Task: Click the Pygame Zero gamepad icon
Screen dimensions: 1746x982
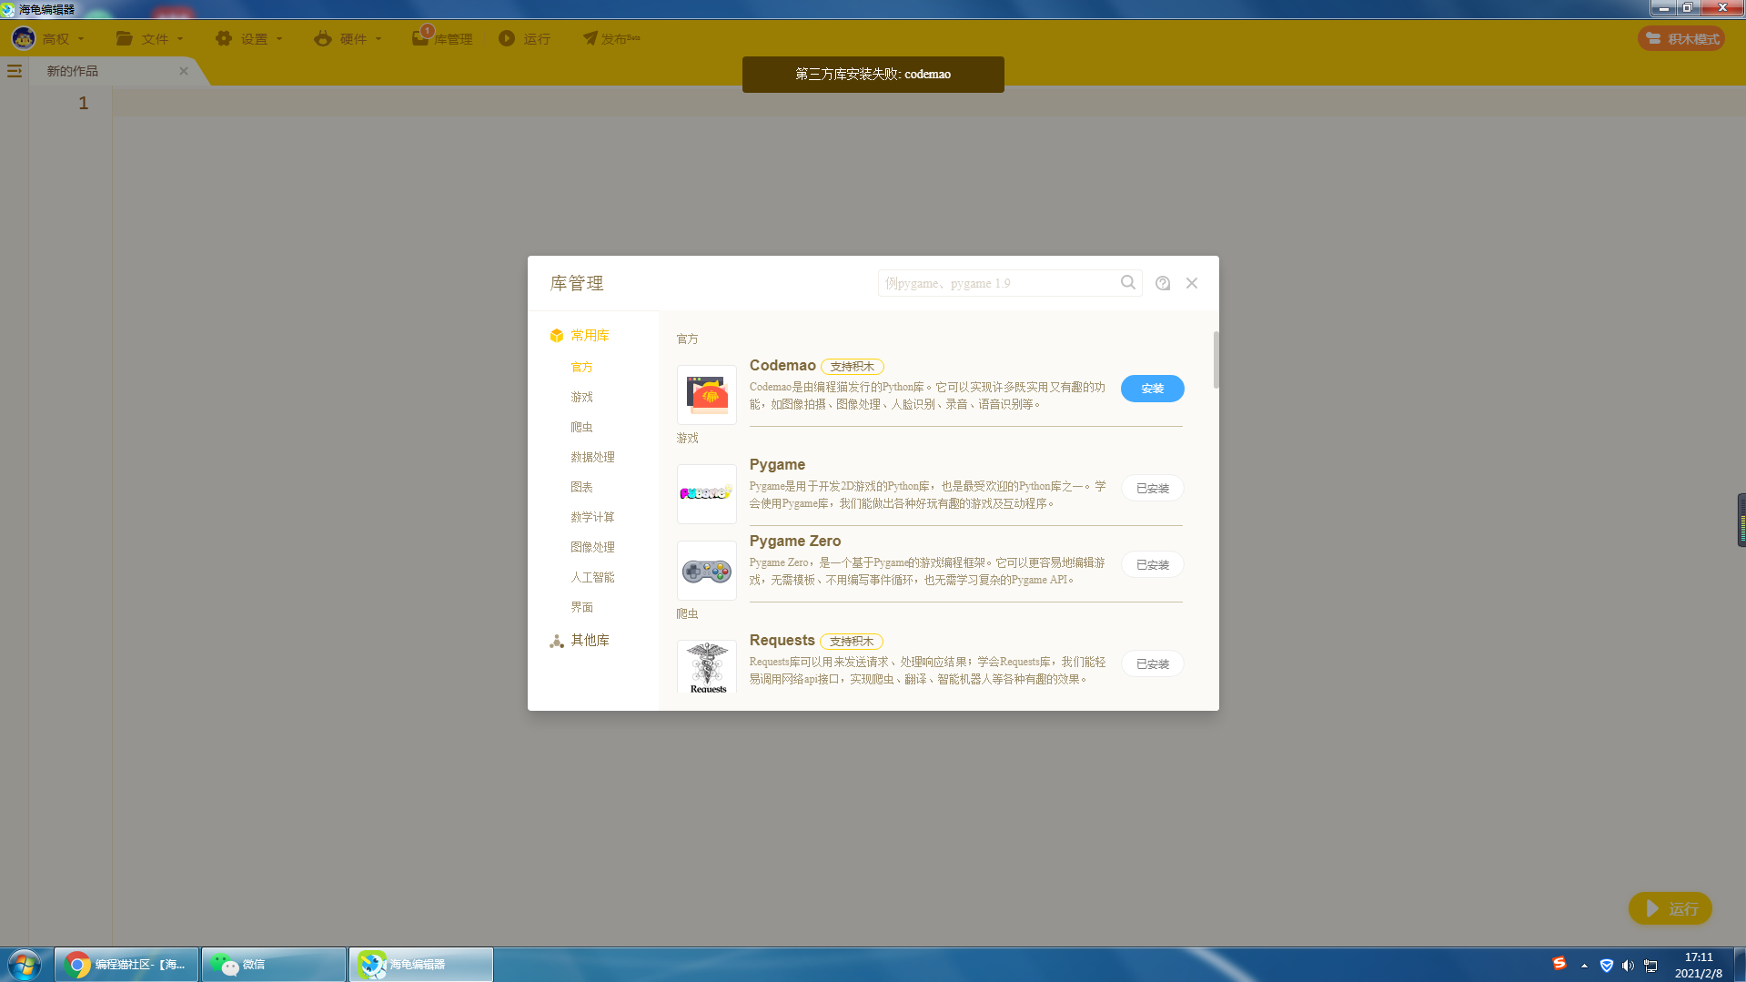Action: tap(707, 571)
